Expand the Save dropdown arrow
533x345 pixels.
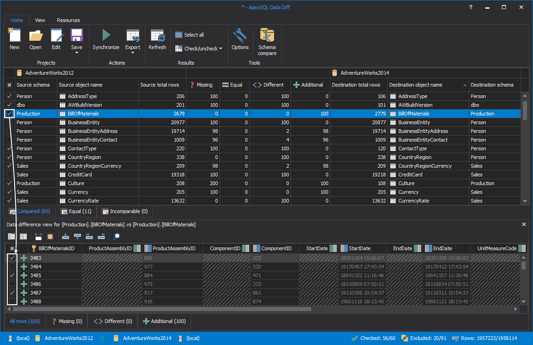pos(77,53)
